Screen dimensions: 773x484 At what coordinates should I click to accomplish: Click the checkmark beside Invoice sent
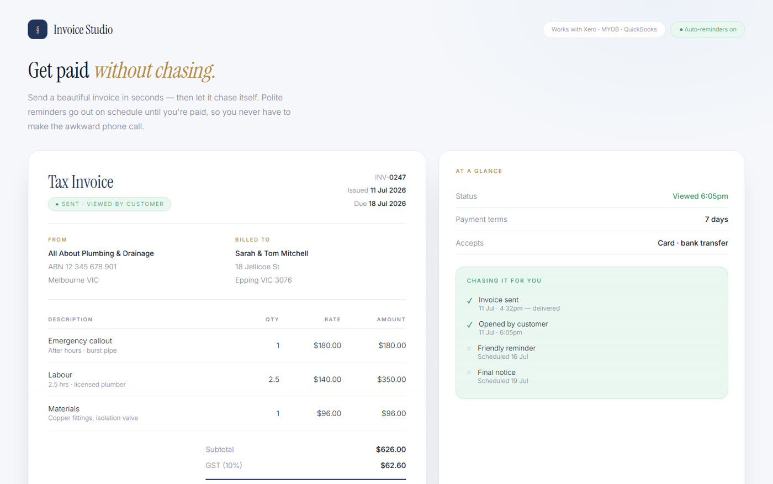point(469,301)
